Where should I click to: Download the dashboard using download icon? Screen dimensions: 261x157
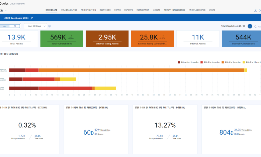[x=260, y=26]
